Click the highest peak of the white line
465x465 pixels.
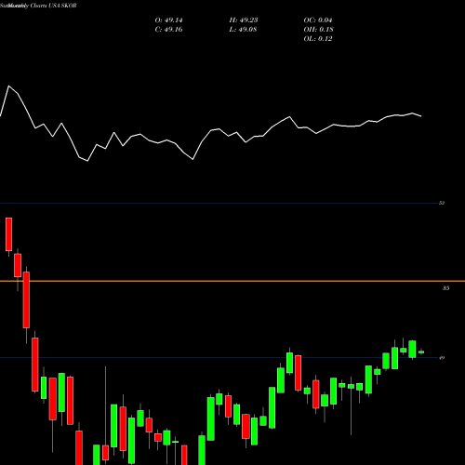click(x=8, y=86)
